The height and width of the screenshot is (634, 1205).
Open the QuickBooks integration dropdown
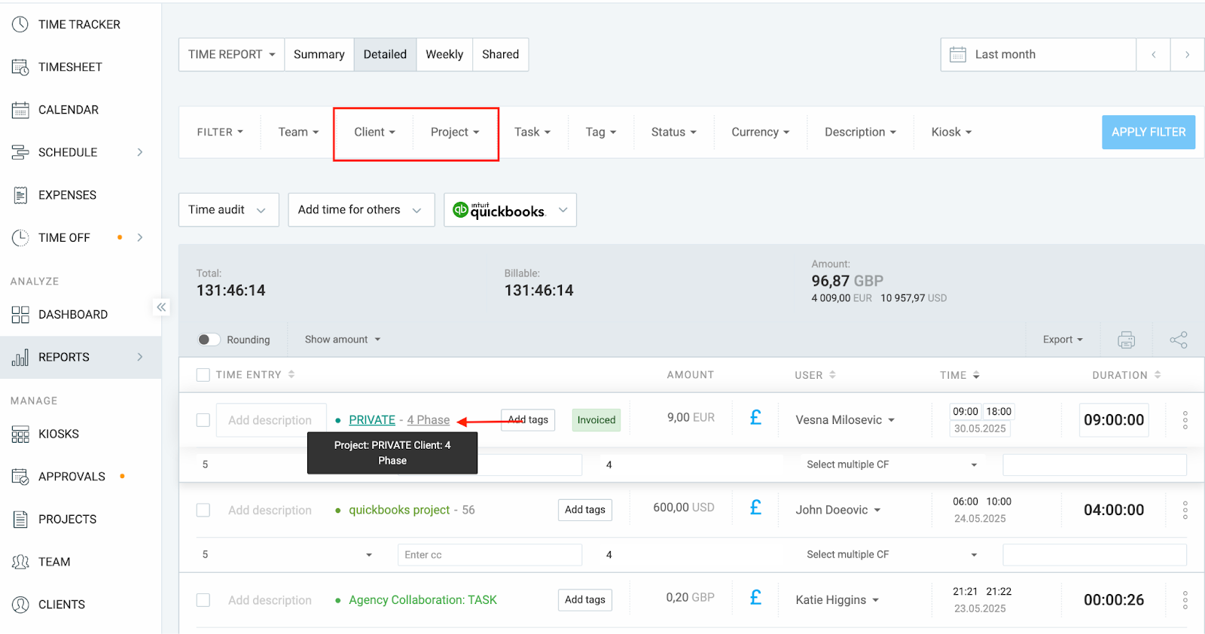click(511, 210)
